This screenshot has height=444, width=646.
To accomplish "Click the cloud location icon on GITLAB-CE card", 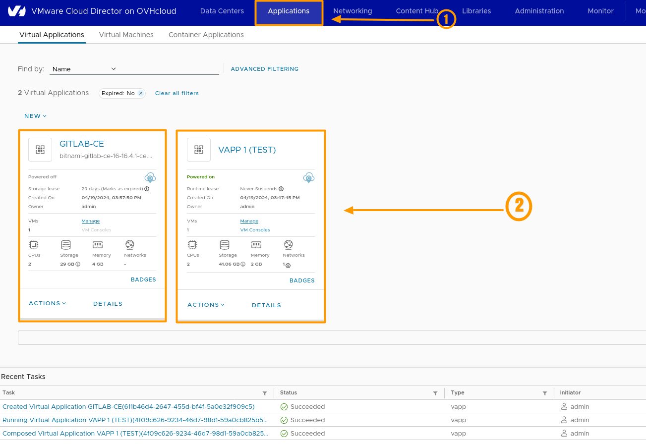I will 150,178.
